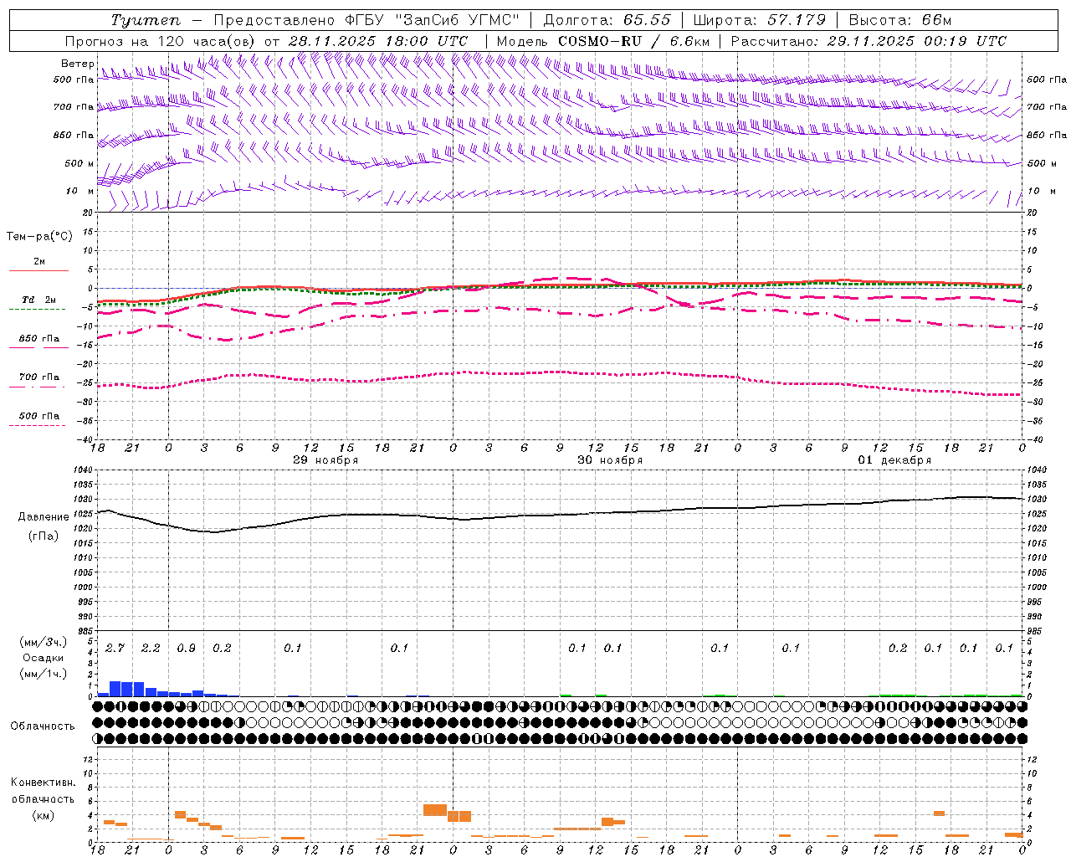Click the (гПа) unit under Давление
The image size is (1071, 857).
click(44, 536)
